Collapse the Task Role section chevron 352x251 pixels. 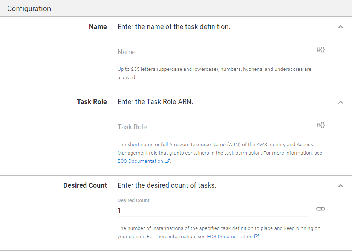click(341, 102)
